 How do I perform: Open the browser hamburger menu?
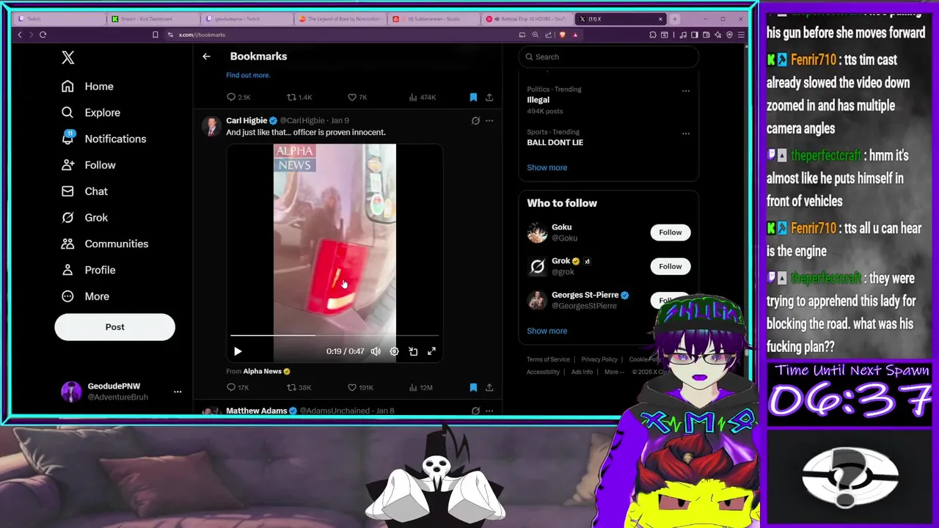click(x=741, y=34)
